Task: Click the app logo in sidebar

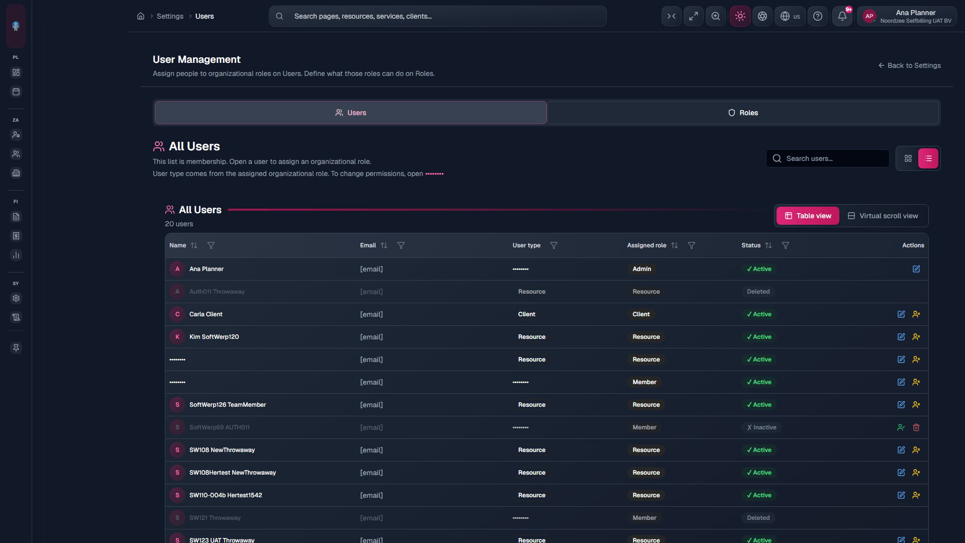Action: 16,26
